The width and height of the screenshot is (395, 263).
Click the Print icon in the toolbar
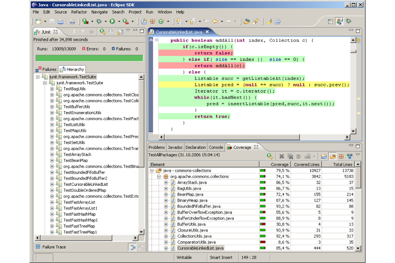[x=61, y=21]
